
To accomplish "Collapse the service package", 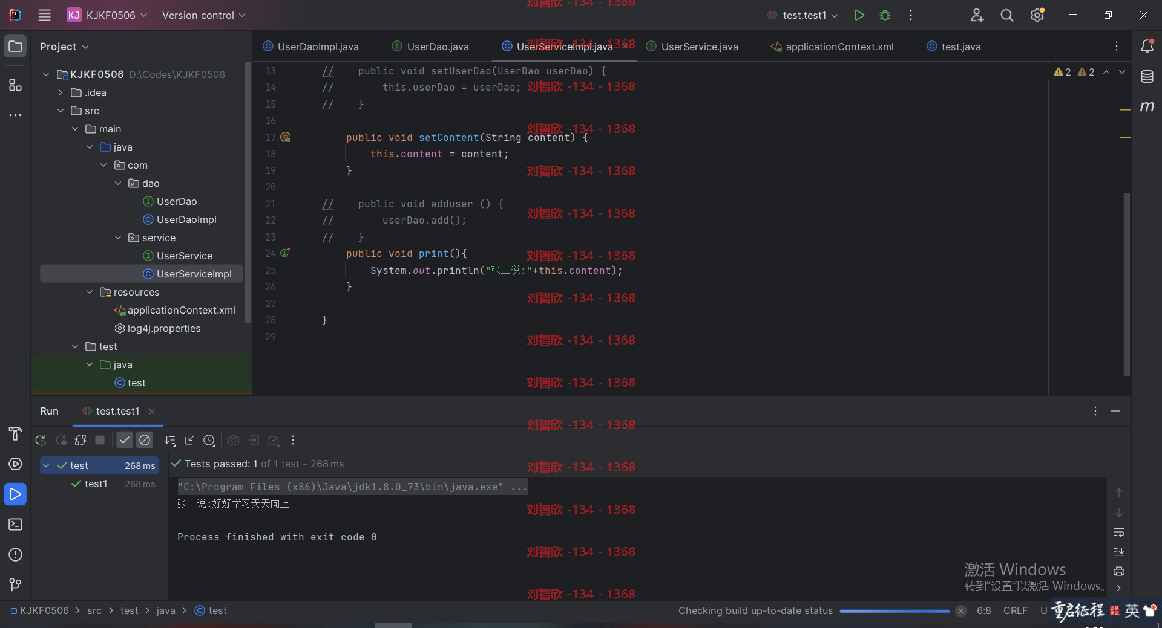I will pos(118,238).
